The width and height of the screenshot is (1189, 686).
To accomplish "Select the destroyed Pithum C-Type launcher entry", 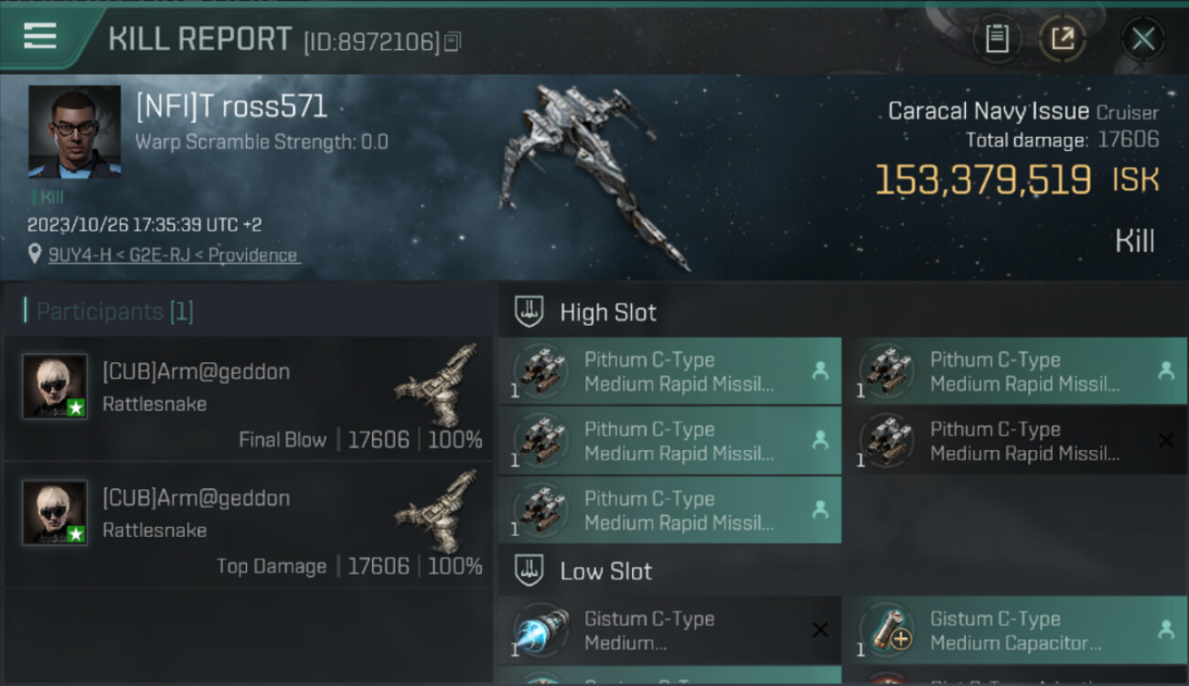I will pos(1014,441).
